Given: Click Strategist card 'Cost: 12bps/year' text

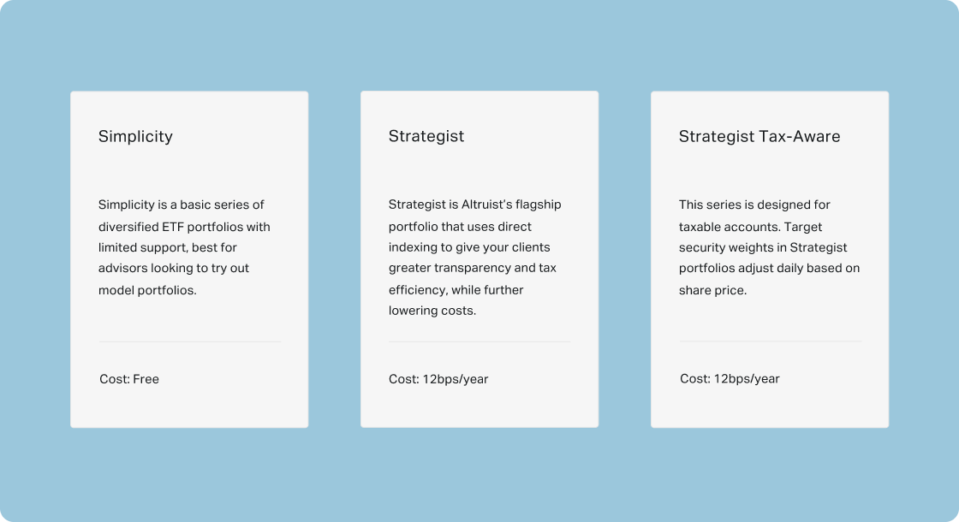Looking at the screenshot, I should tap(438, 379).
